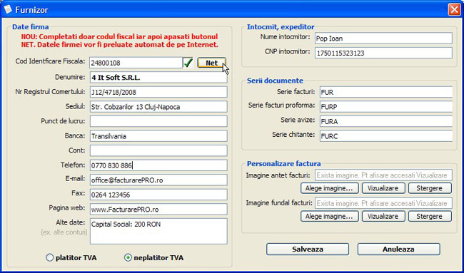The height and width of the screenshot is (273, 464).
Task: Click Vizualizare for antet facturi image
Action: tap(383, 188)
